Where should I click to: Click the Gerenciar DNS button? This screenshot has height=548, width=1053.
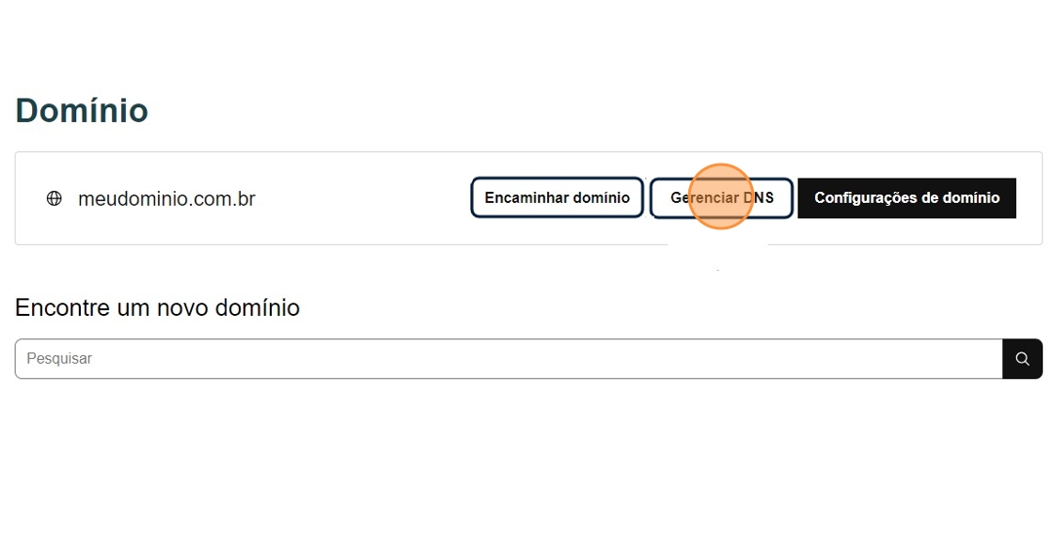pyautogui.click(x=721, y=198)
